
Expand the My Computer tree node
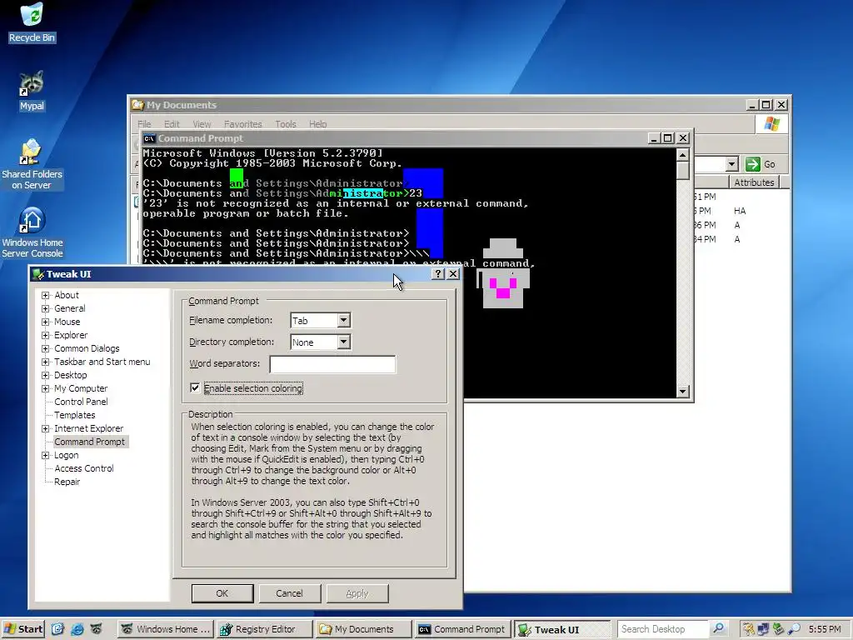click(46, 388)
